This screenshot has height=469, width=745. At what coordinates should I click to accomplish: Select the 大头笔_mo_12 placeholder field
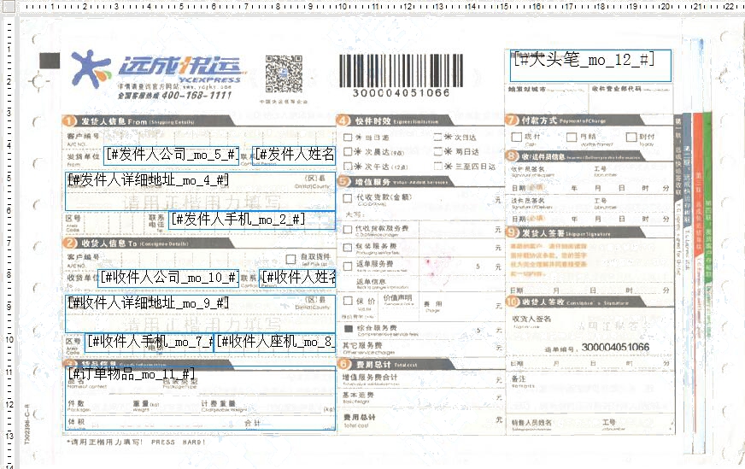(590, 66)
